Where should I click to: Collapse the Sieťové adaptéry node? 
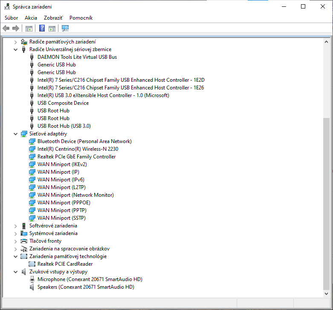[x=15, y=134]
